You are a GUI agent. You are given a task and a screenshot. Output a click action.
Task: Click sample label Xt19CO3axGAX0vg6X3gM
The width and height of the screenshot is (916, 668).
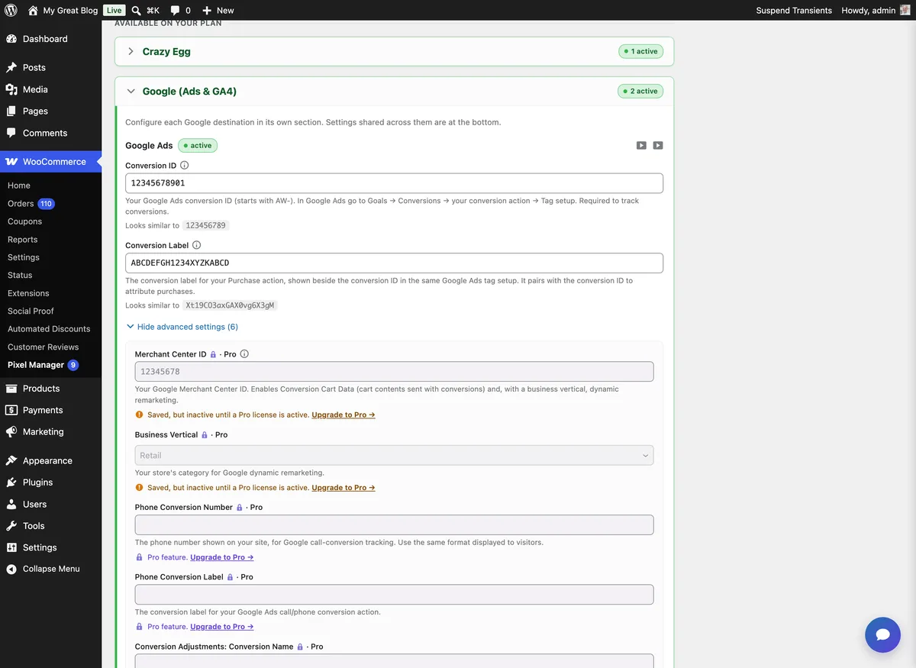click(x=230, y=305)
